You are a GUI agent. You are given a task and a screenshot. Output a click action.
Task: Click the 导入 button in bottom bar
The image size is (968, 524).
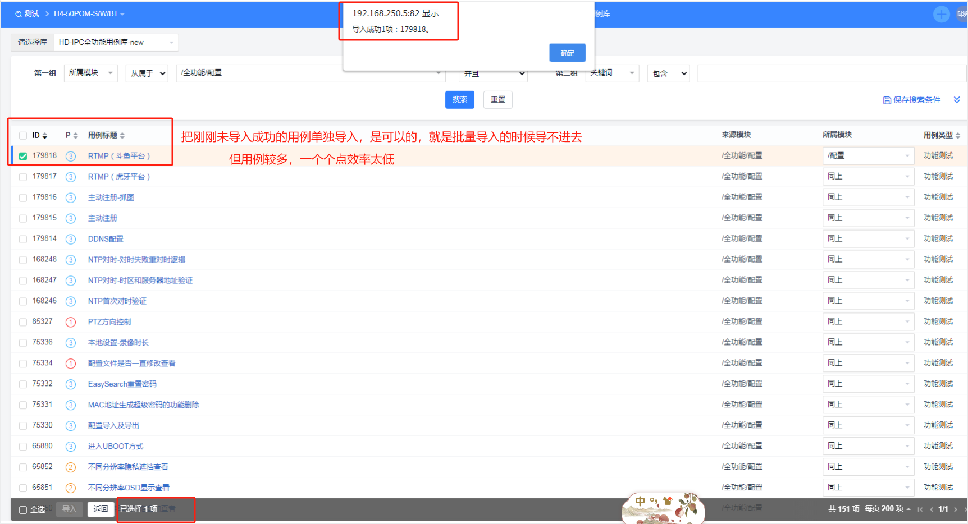coord(70,509)
